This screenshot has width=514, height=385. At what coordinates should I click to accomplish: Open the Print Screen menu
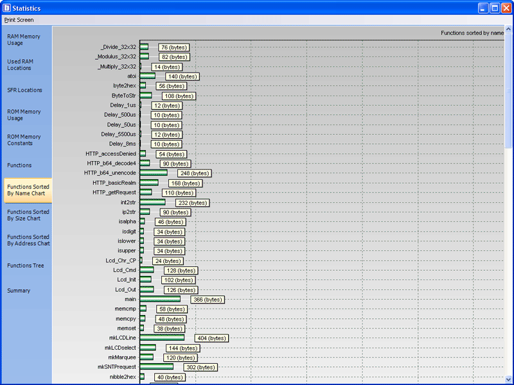[19, 20]
